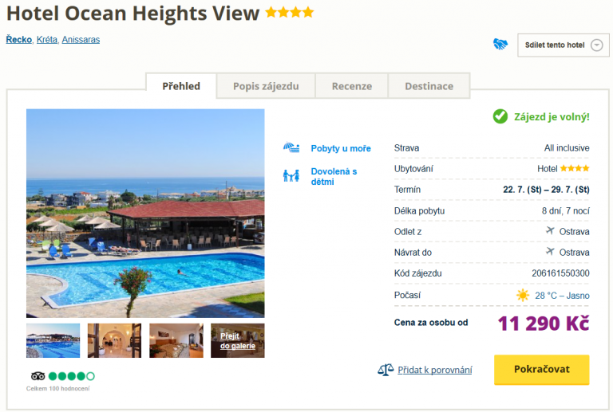613x412 pixels.
Task: Switch to the 'Popis zájezdu' tab
Action: 266,86
